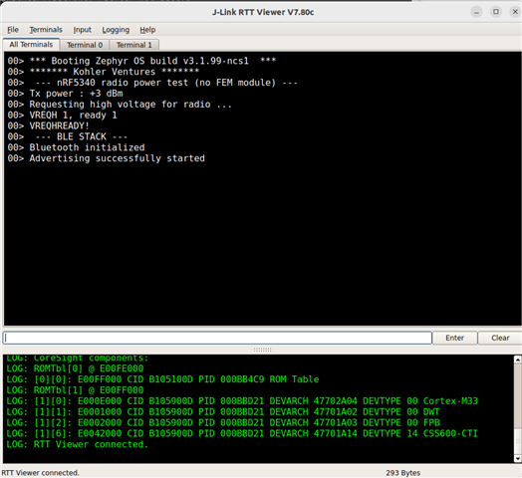
Task: Click the splitter handle between terminal and log
Action: [x=262, y=350]
